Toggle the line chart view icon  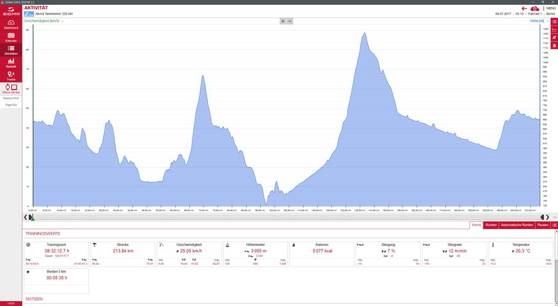[x=555, y=30]
